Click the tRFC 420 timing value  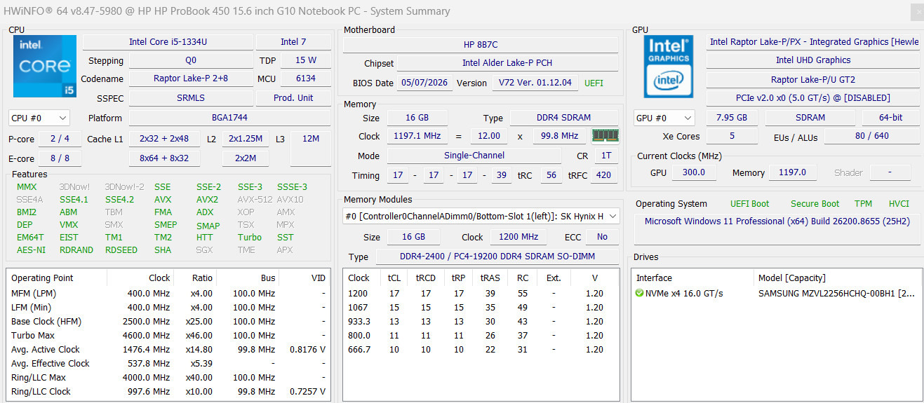click(x=604, y=175)
